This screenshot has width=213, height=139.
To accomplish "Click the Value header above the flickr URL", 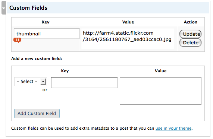I will coord(128,22).
